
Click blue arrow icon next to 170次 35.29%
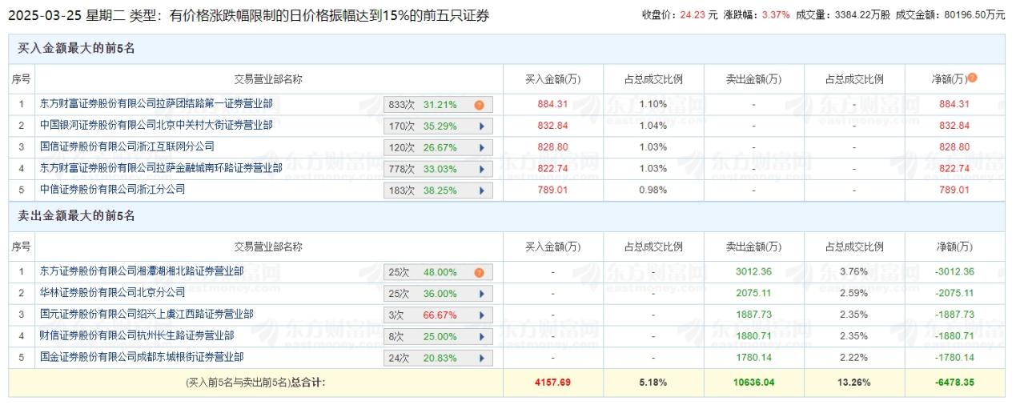pos(481,126)
